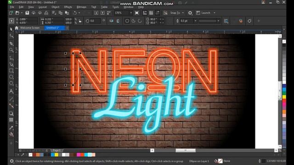Open the outline width dropdown
The width and height of the screenshot is (294, 165).
click(195, 21)
